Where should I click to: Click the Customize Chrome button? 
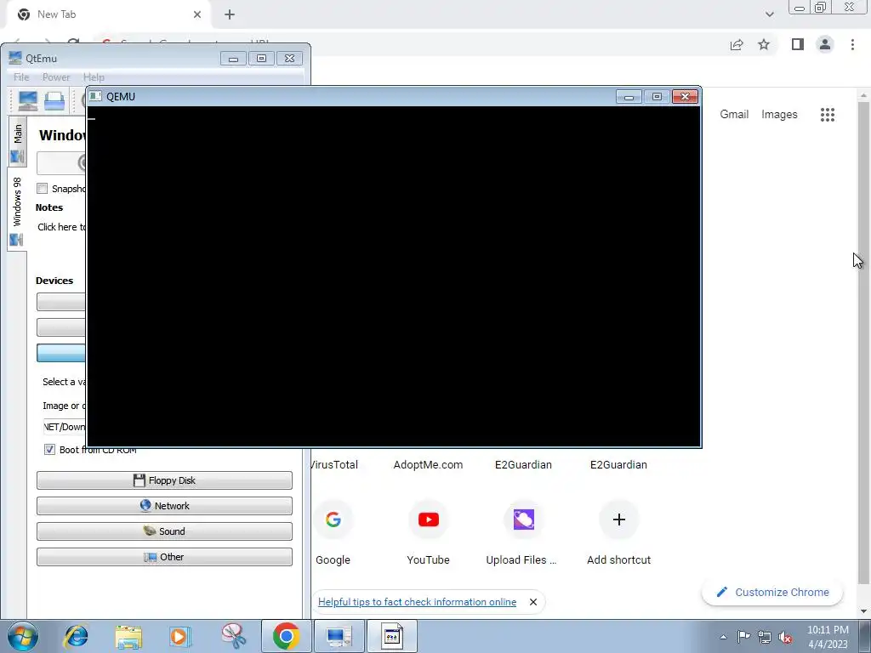(x=772, y=593)
